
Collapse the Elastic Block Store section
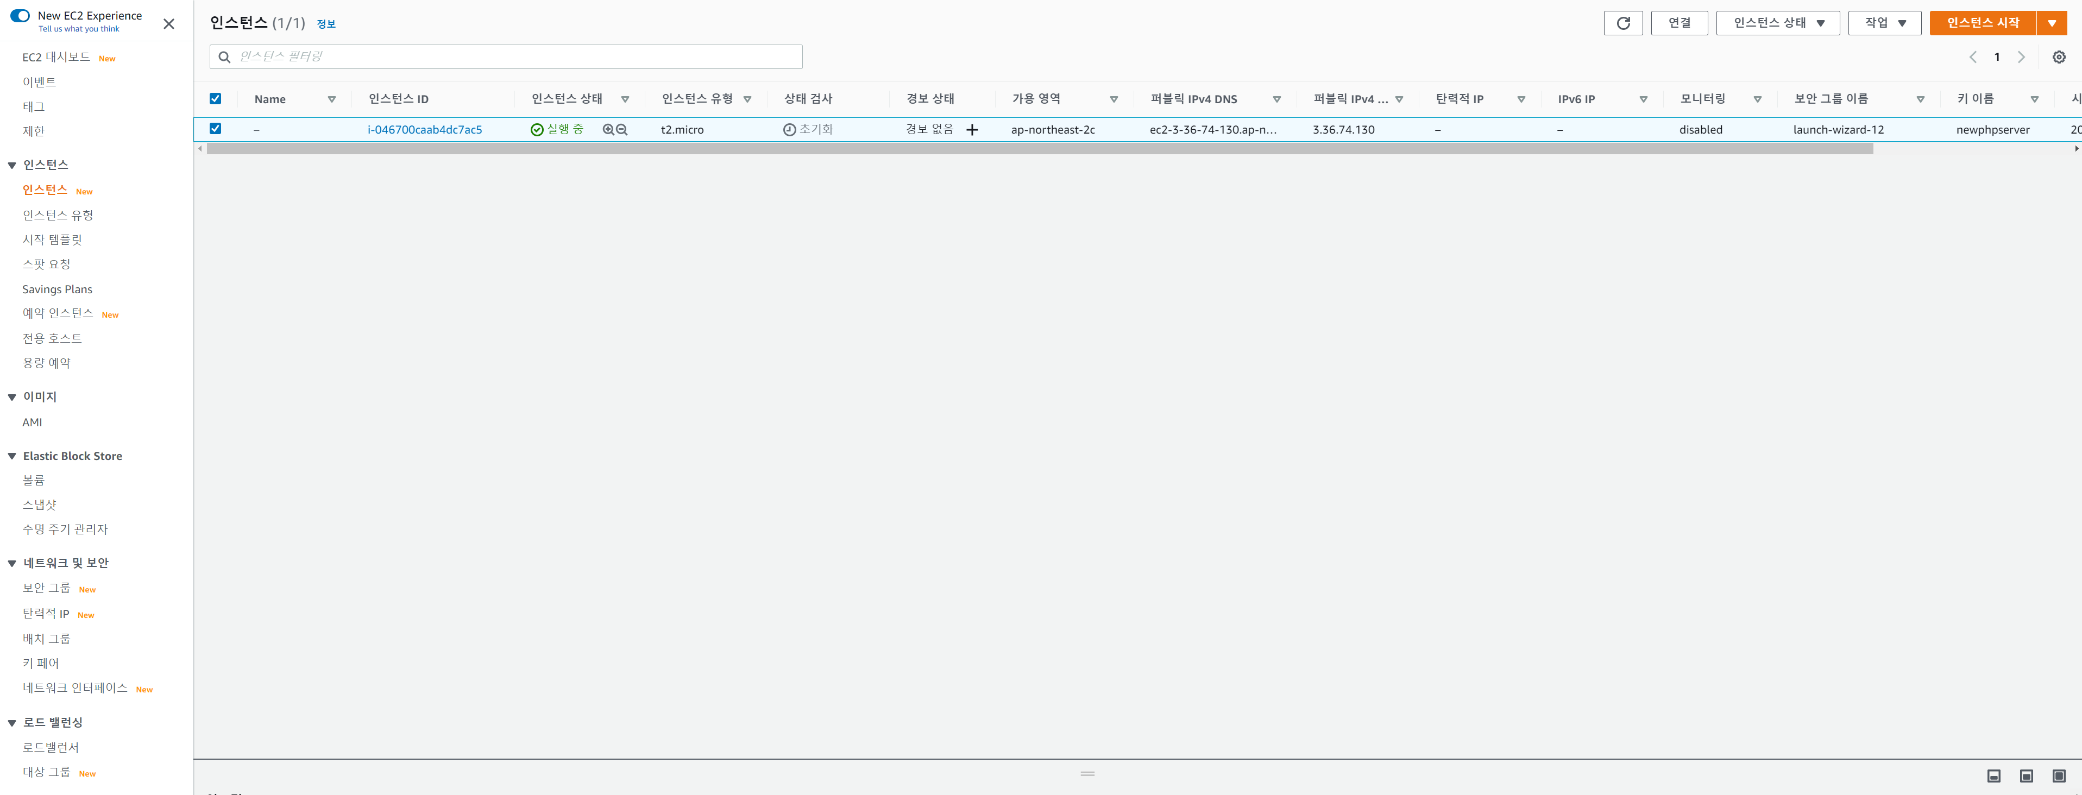coord(12,457)
